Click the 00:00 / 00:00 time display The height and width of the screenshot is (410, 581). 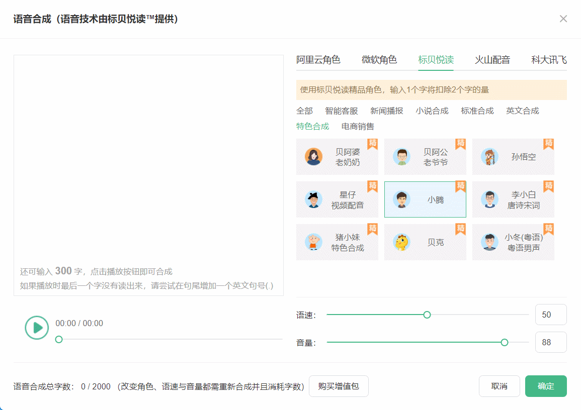coord(79,324)
